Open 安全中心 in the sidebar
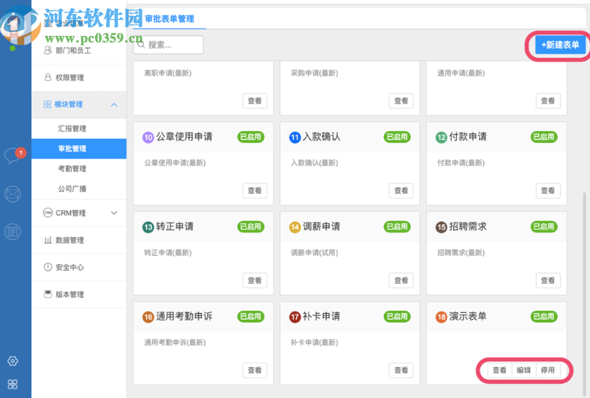 [79, 267]
